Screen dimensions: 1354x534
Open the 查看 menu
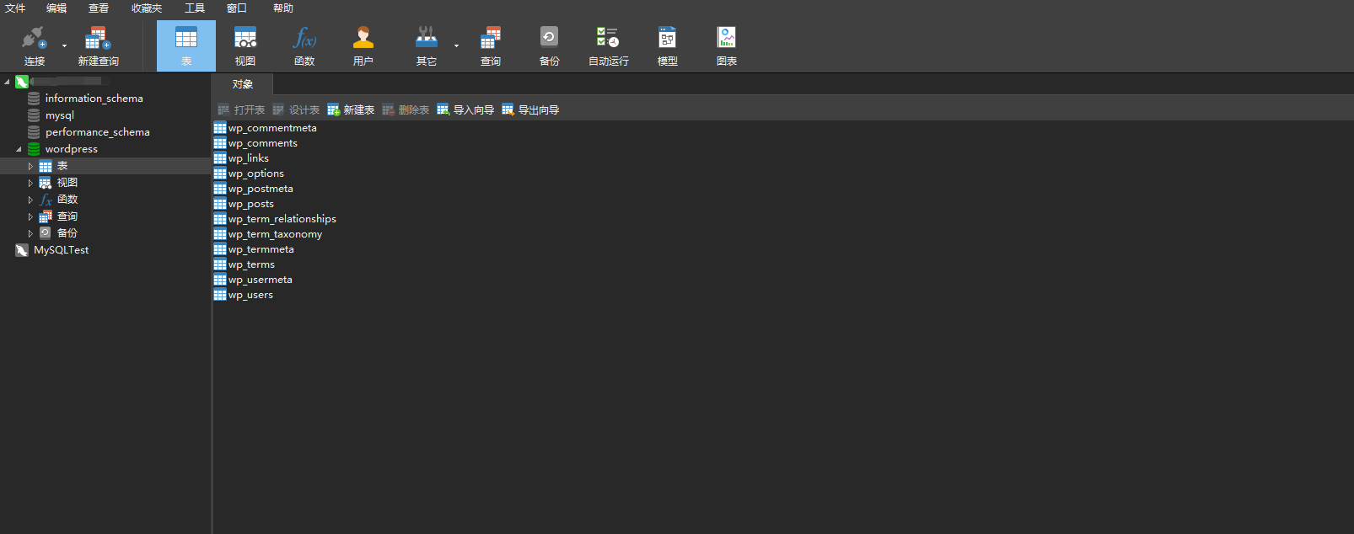[x=99, y=8]
